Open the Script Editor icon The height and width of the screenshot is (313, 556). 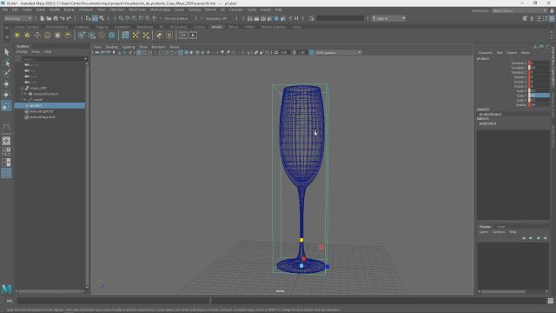coord(550,301)
